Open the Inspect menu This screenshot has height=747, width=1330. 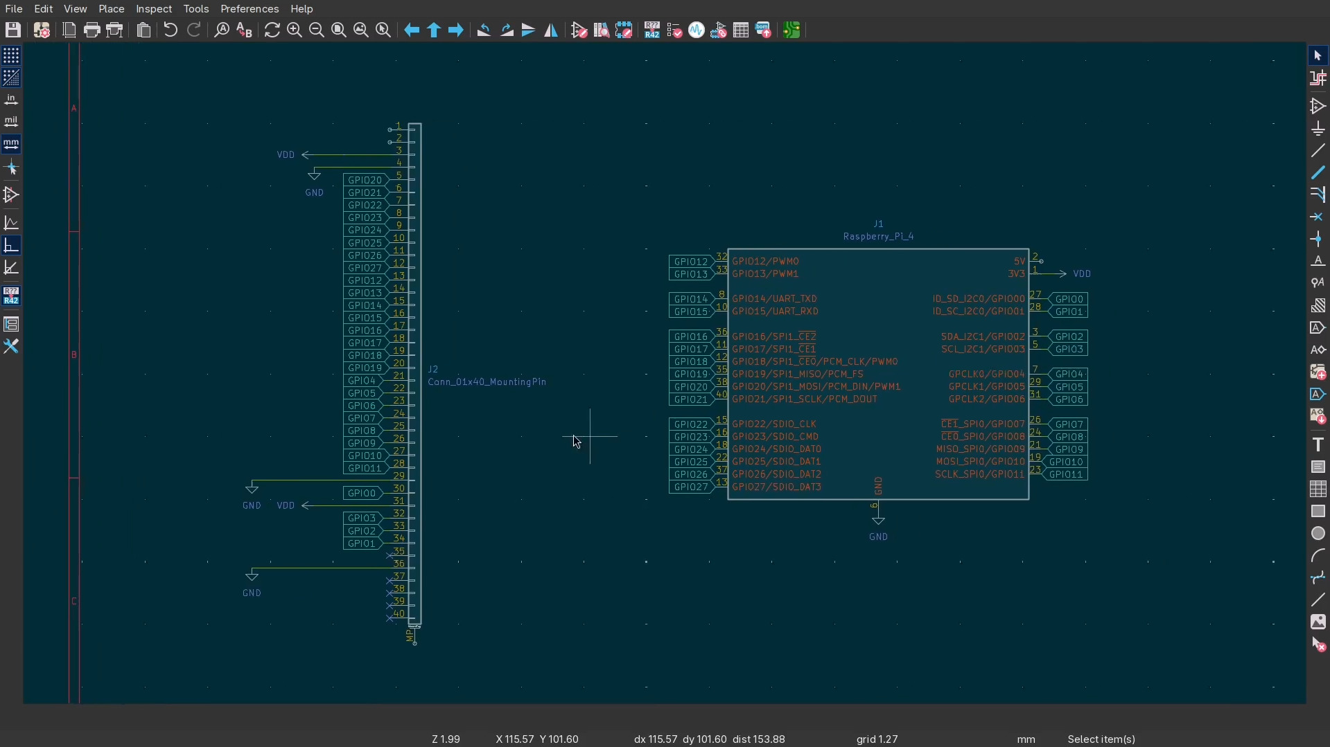click(154, 9)
